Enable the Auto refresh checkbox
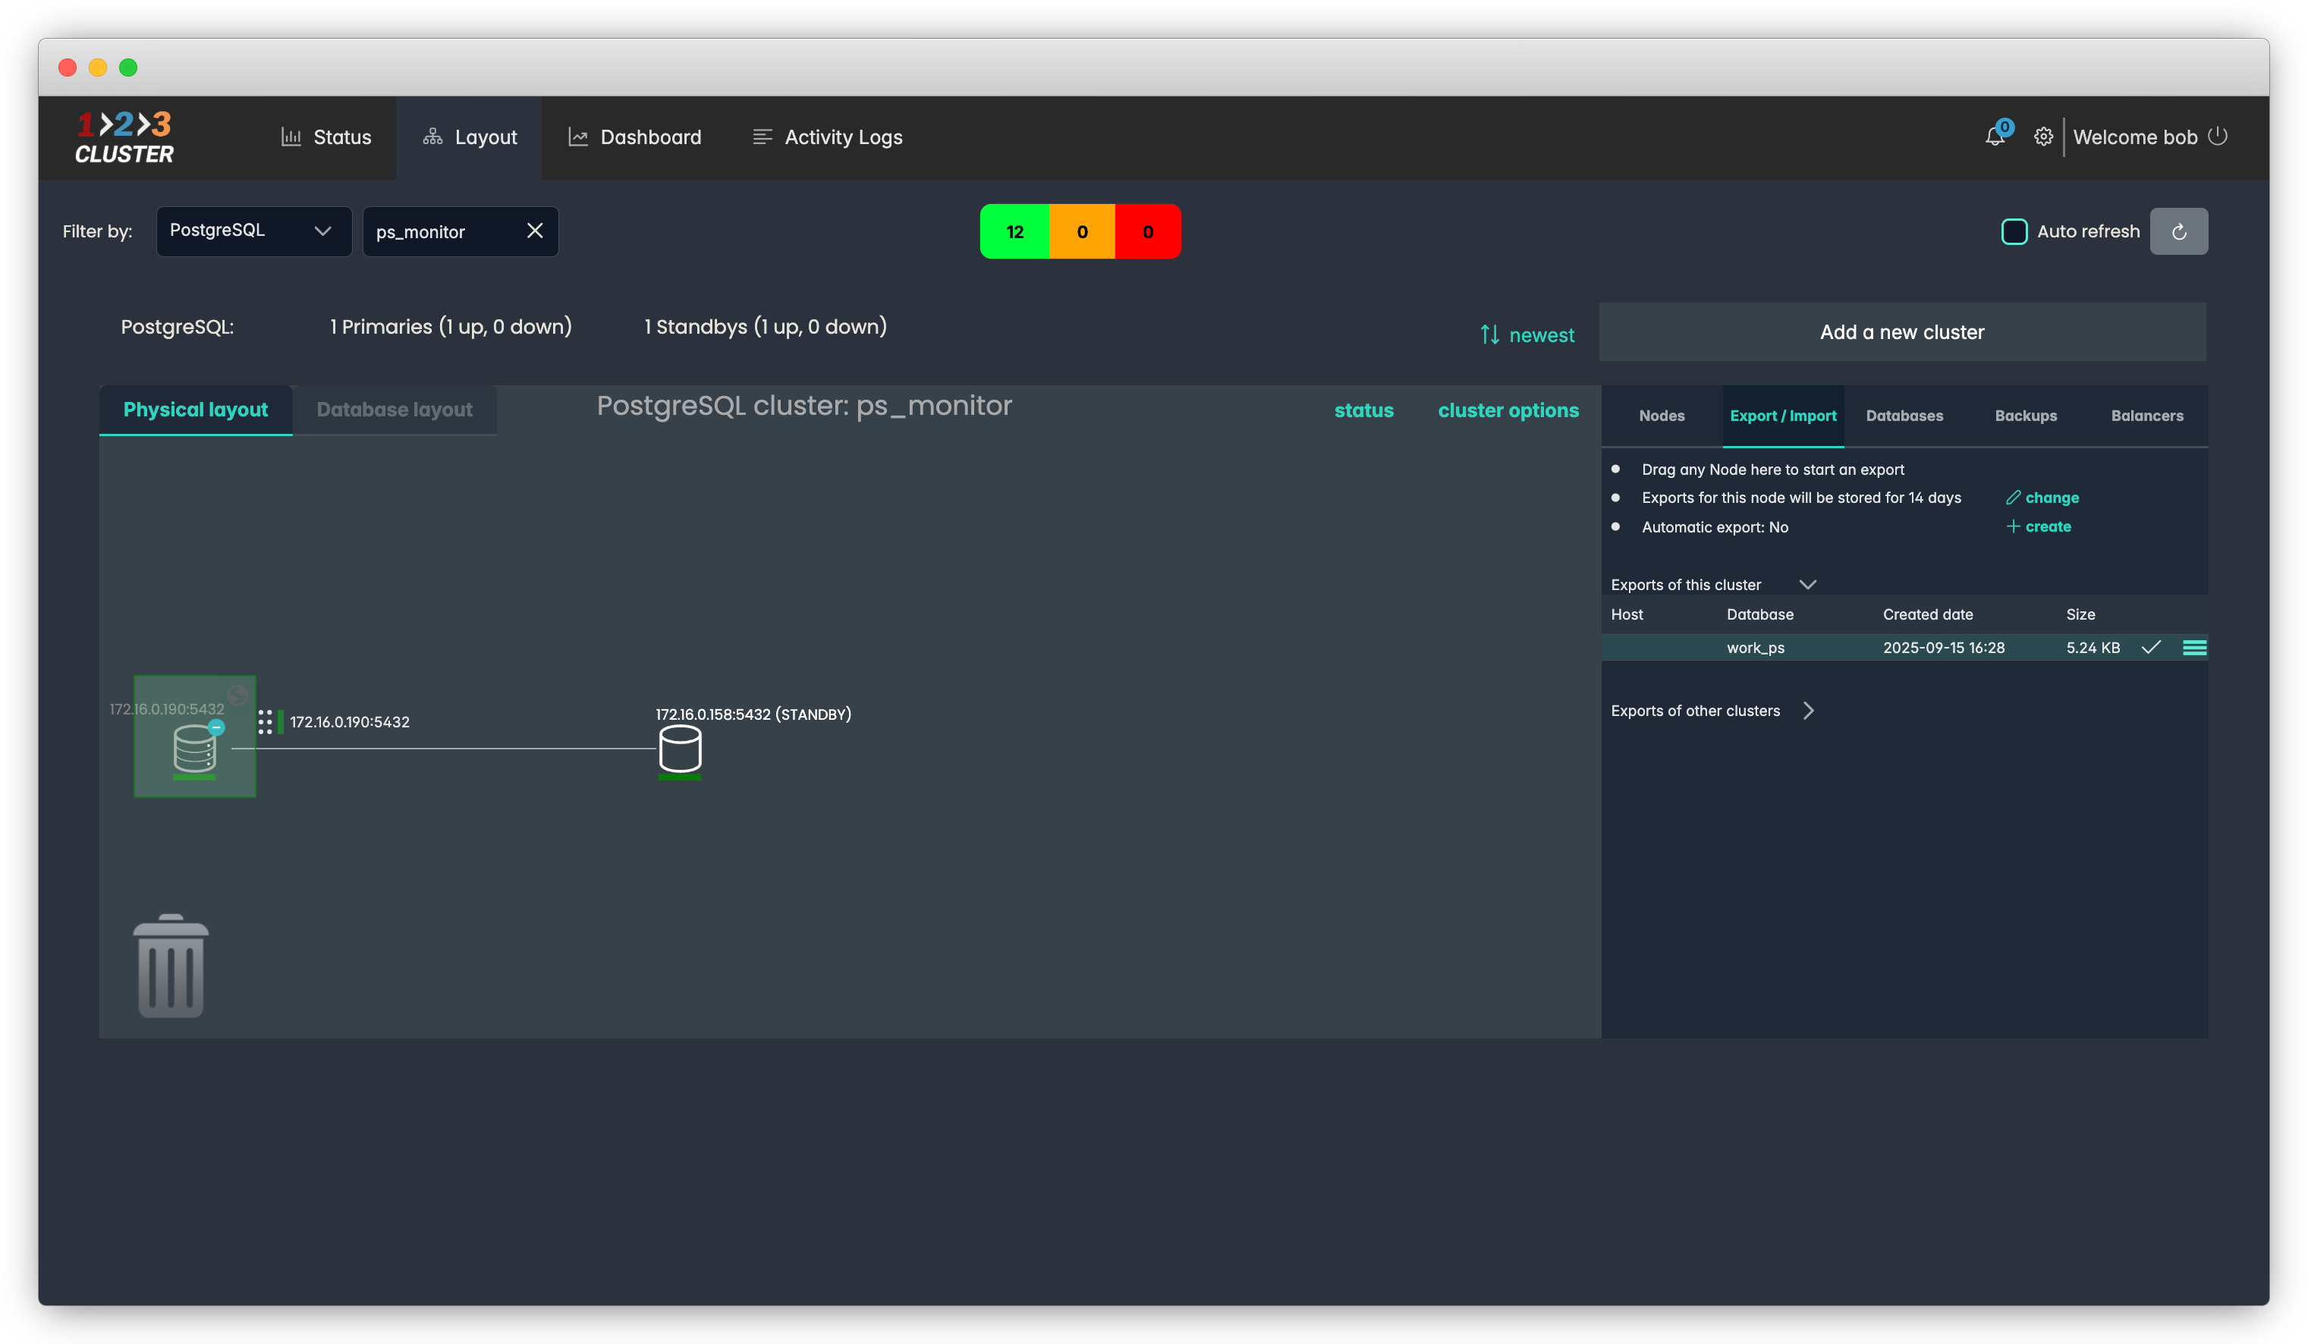Viewport: 2308px width, 1344px height. pos(2014,231)
